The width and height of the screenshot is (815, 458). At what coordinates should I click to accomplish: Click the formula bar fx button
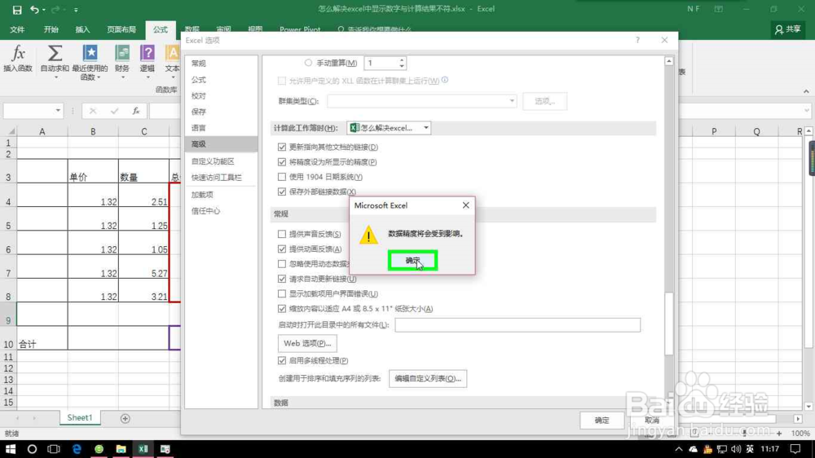pos(135,111)
